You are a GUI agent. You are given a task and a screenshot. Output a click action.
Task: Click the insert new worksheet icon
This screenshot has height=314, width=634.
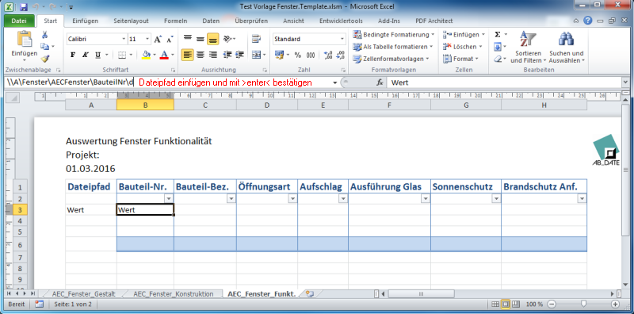tap(310, 293)
